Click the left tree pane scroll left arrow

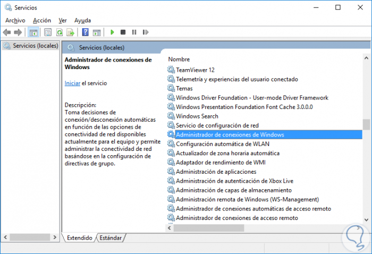(x=5, y=237)
